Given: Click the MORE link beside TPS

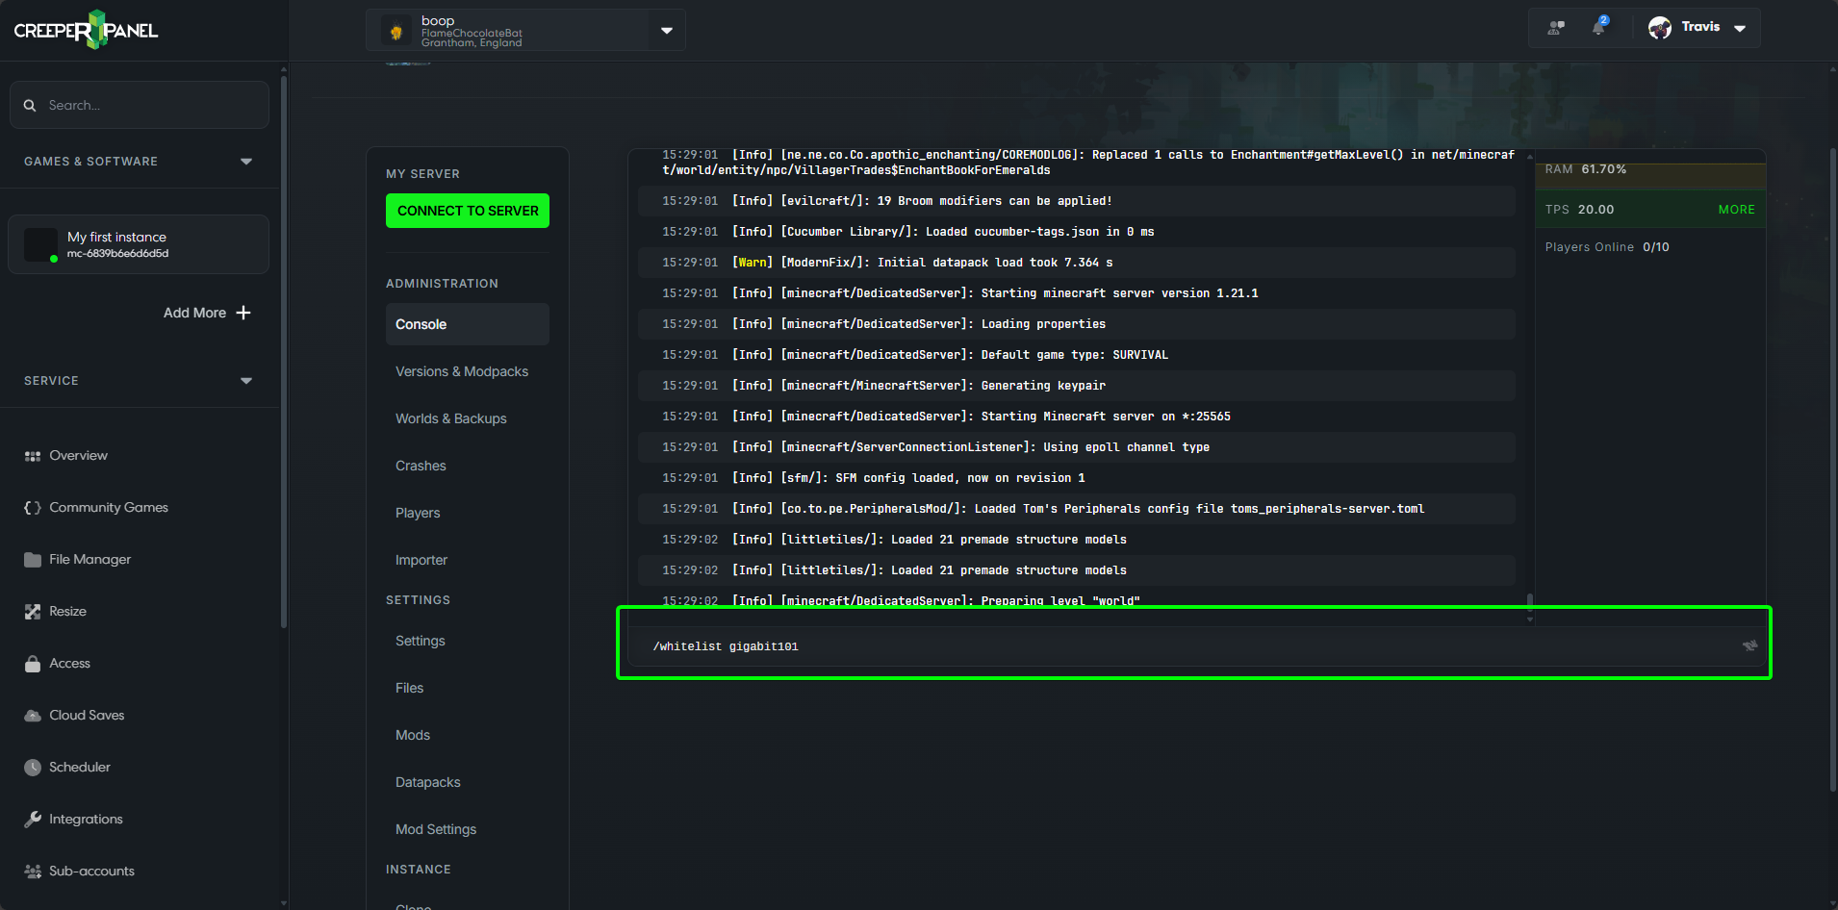Looking at the screenshot, I should click(1736, 209).
